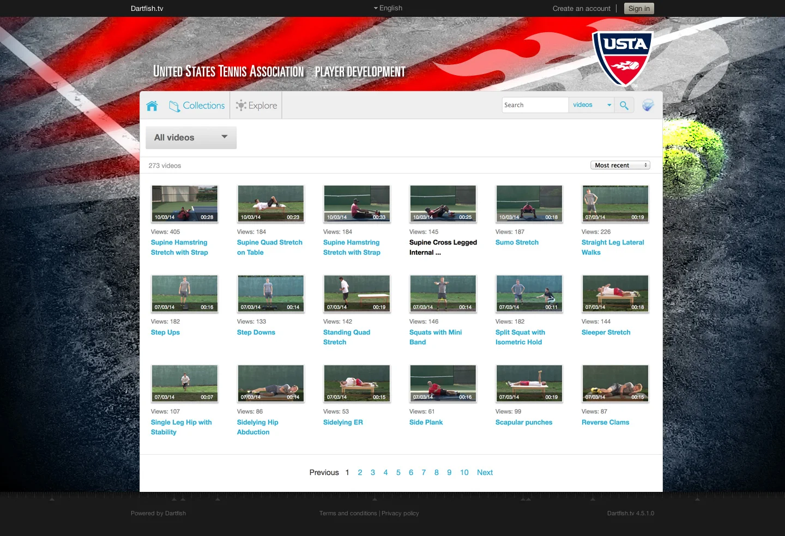The height and width of the screenshot is (536, 785).
Task: Open the videos search-type dropdown
Action: (x=591, y=105)
